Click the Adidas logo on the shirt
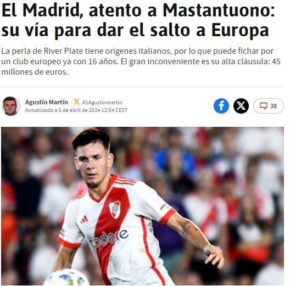The image size is (290, 286). point(85,219)
